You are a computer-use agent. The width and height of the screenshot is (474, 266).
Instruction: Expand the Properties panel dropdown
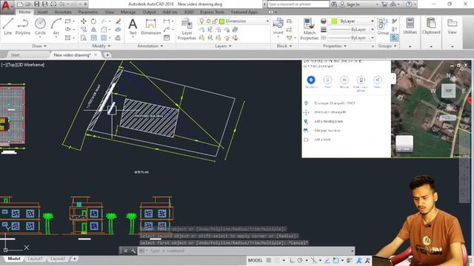tap(335, 46)
